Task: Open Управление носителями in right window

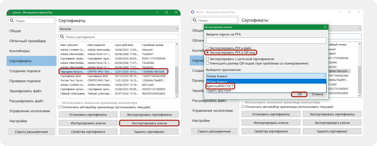Action: point(215,110)
